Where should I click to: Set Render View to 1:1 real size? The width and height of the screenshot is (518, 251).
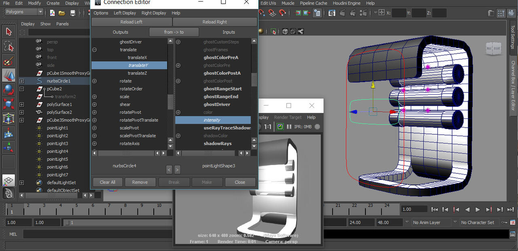click(x=268, y=127)
